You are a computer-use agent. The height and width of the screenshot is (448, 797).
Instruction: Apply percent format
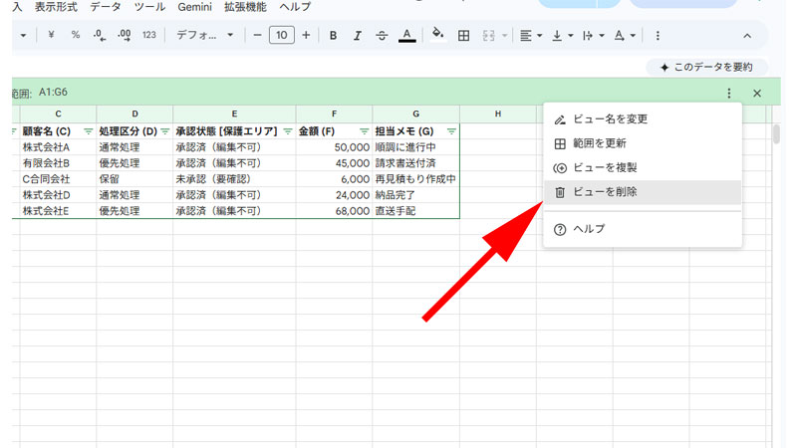(x=76, y=35)
